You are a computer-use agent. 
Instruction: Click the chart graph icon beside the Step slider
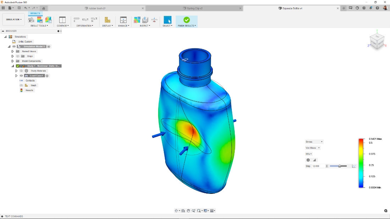pyautogui.click(x=353, y=165)
